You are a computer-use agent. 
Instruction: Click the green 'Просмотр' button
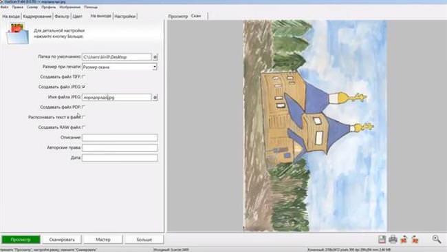coord(21,240)
